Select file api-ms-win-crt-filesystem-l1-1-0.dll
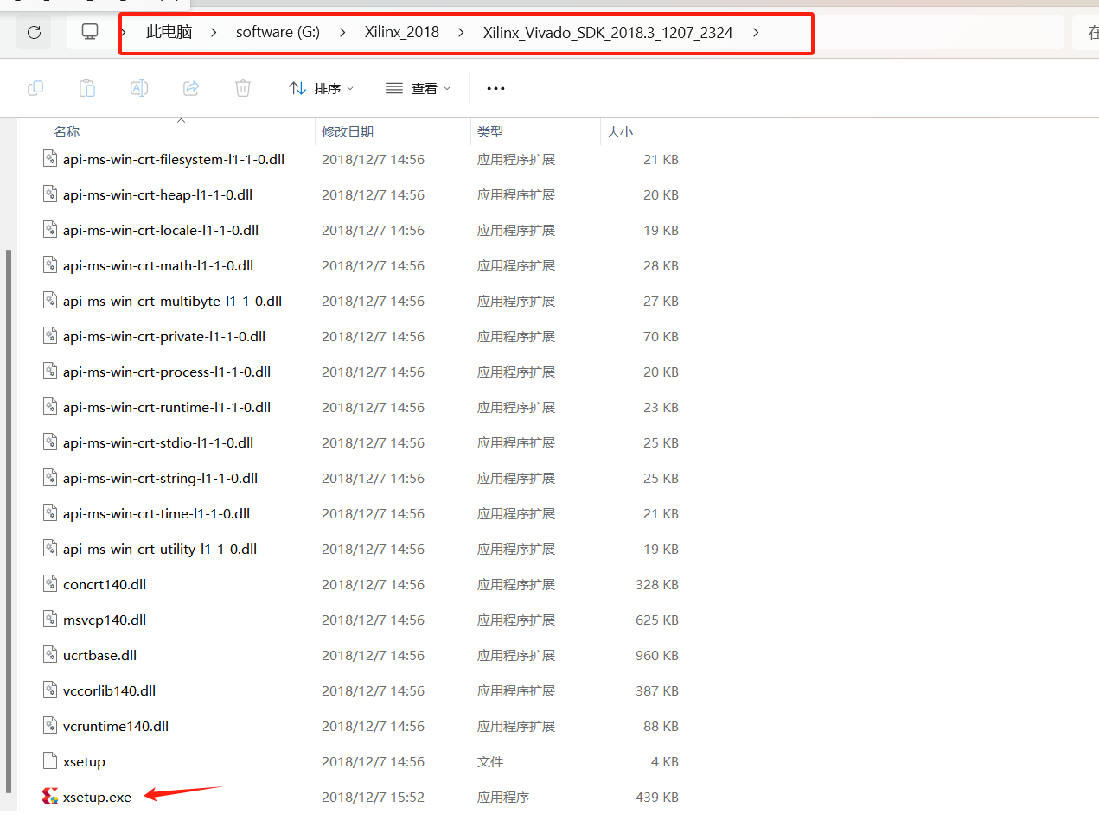 174,159
